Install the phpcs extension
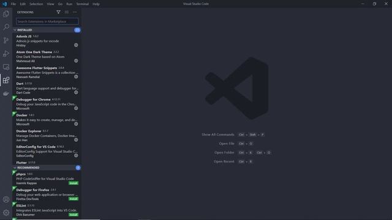The height and width of the screenshot is (220, 392). tap(73, 183)
